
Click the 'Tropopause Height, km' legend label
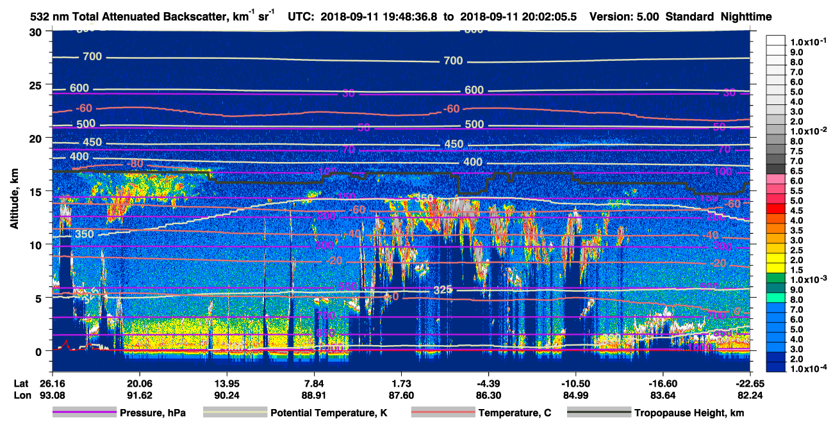point(689,413)
